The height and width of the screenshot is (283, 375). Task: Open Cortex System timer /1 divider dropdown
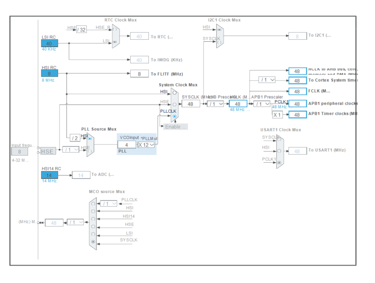click(267, 80)
